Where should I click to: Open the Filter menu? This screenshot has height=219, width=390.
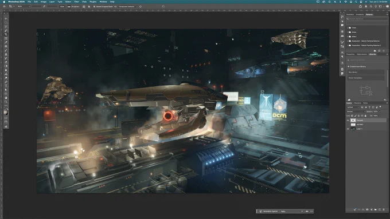click(x=77, y=2)
